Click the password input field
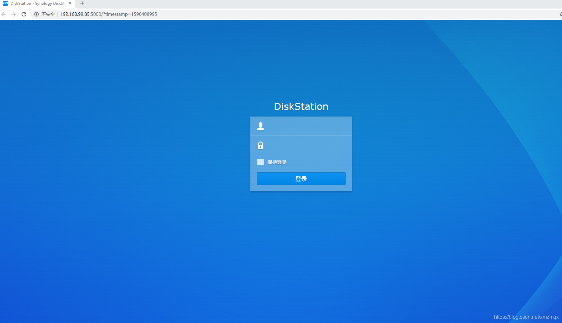The height and width of the screenshot is (323, 562). [x=301, y=145]
